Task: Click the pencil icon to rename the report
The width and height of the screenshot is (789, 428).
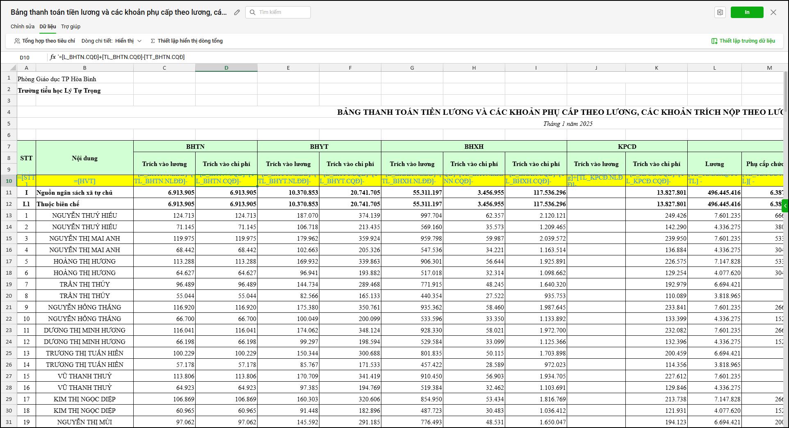Action: 237,12
